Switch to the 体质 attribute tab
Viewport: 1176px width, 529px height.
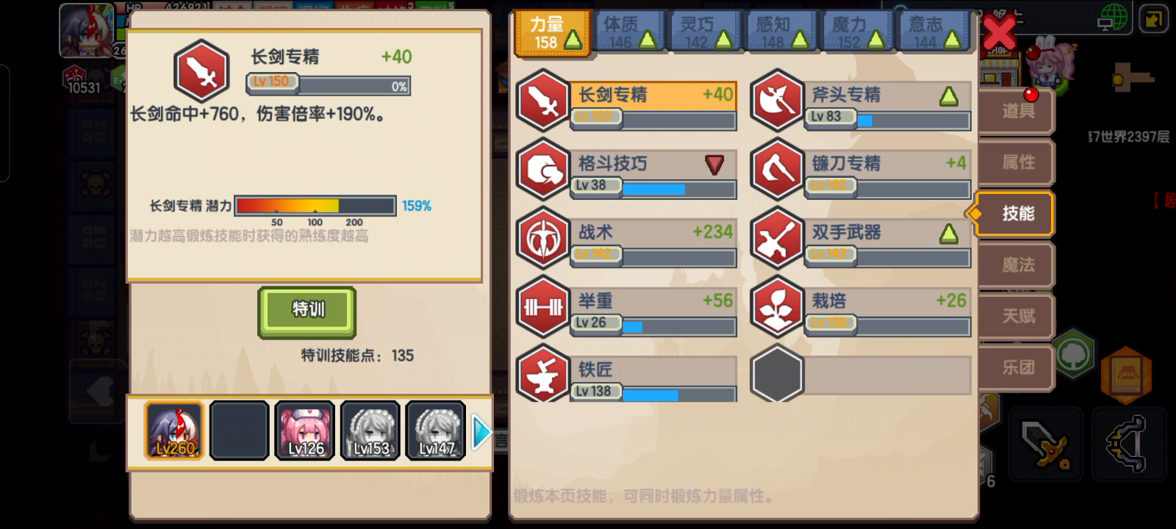629,33
